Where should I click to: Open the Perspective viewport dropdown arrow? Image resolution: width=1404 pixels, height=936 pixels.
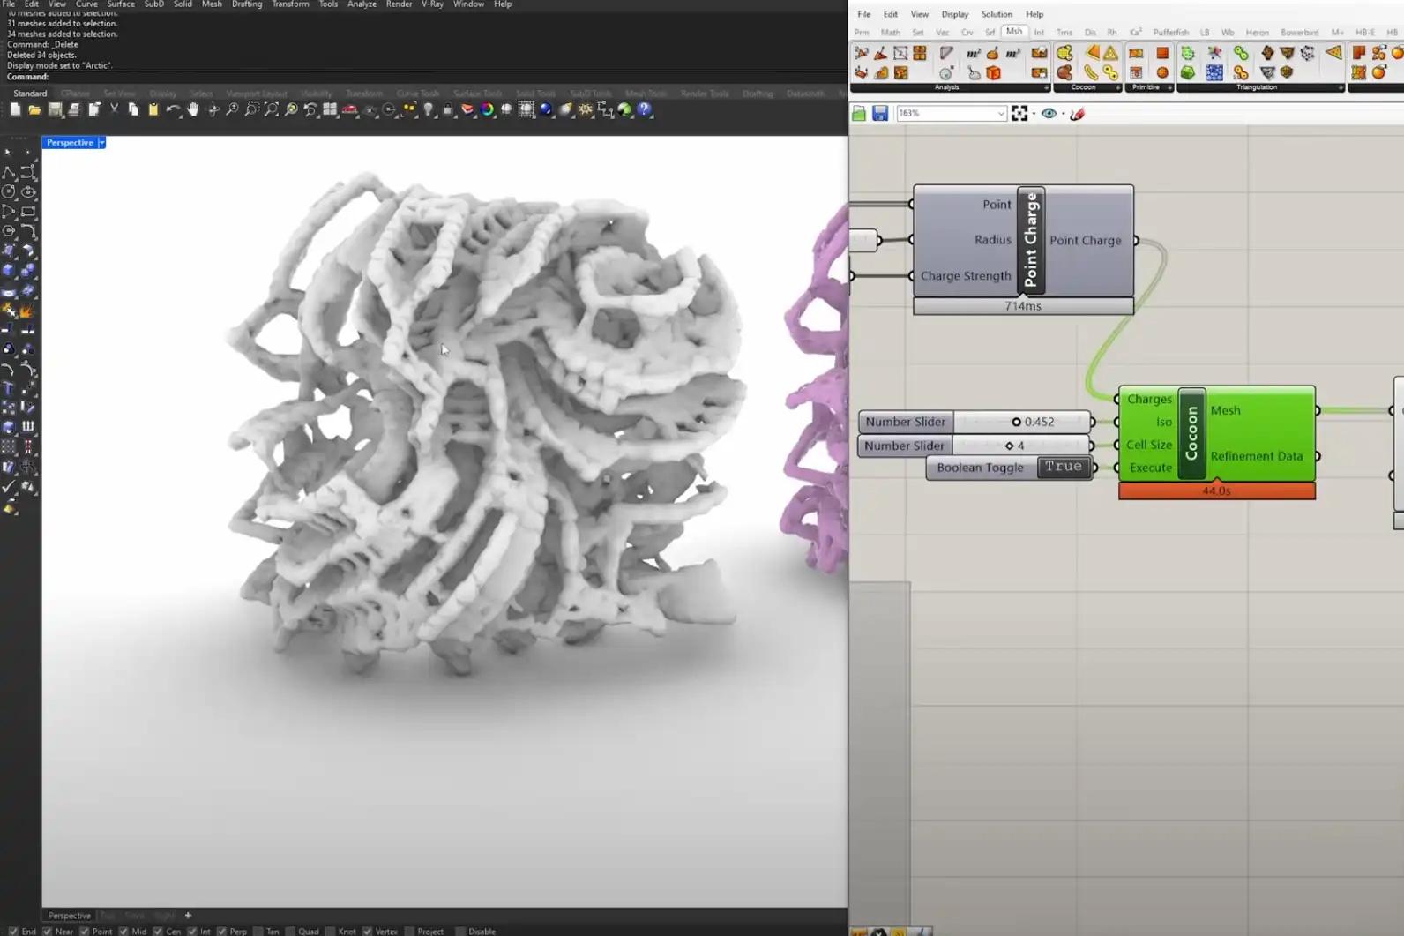click(x=102, y=143)
